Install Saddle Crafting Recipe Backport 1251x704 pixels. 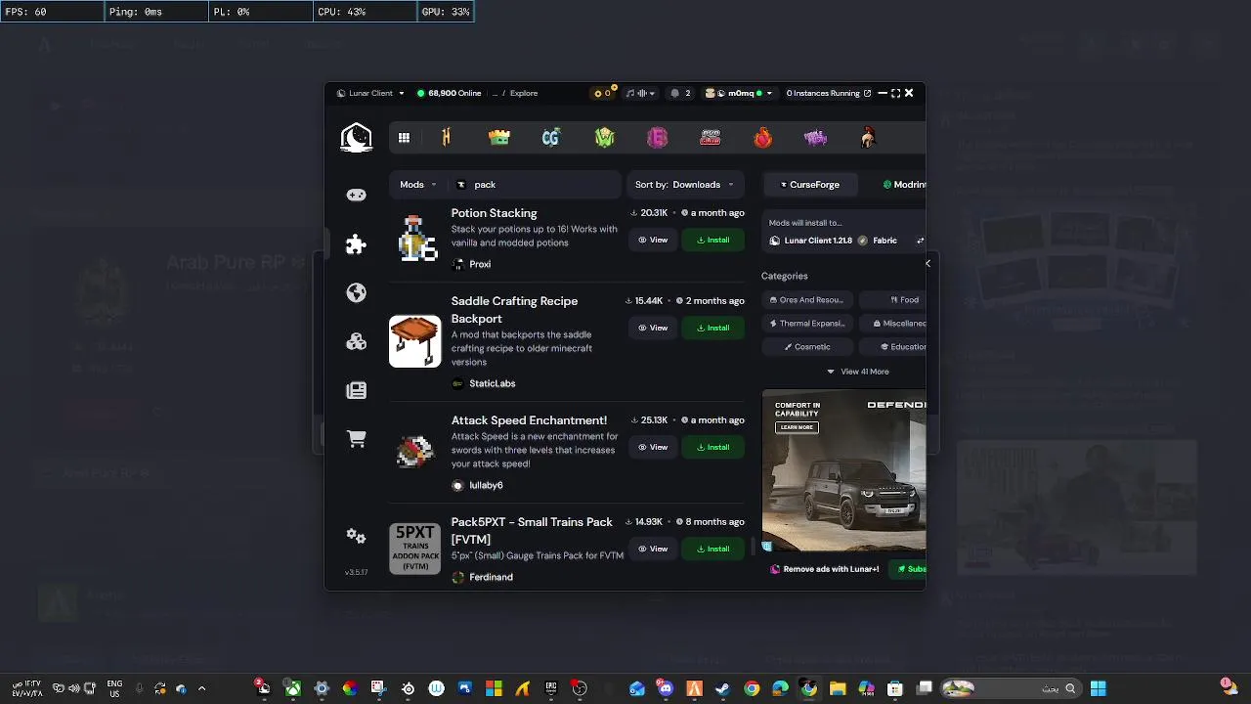point(713,328)
